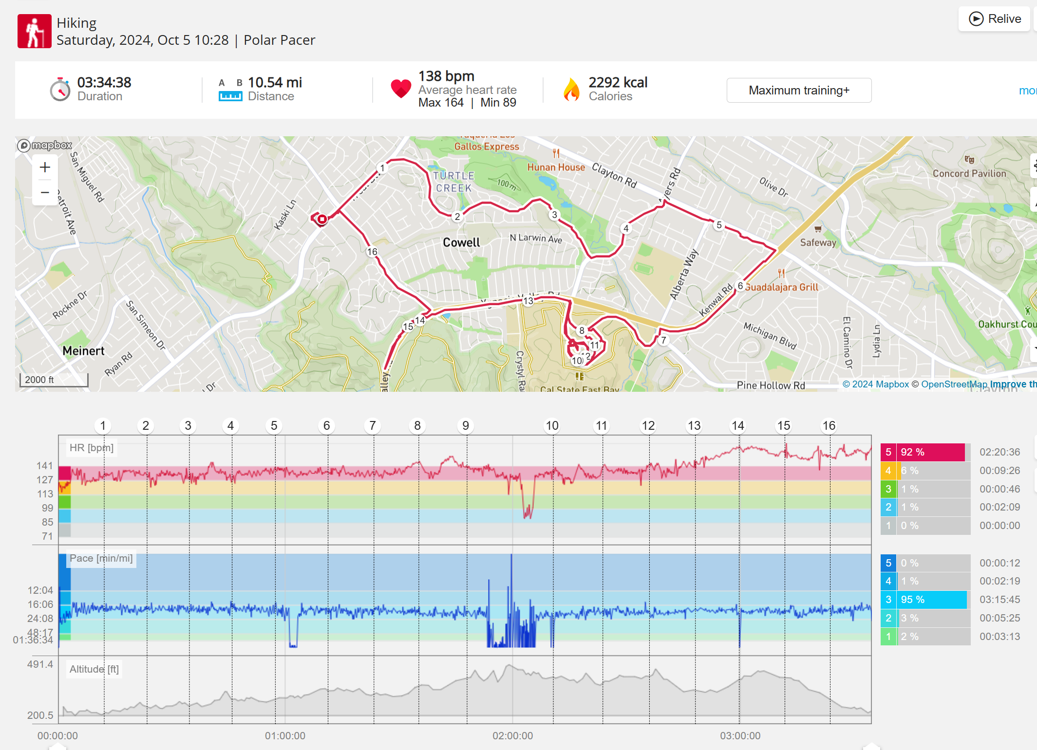Screen dimensions: 1037x750
Task: Select lap marker 10 above the graph
Action: pyautogui.click(x=552, y=426)
